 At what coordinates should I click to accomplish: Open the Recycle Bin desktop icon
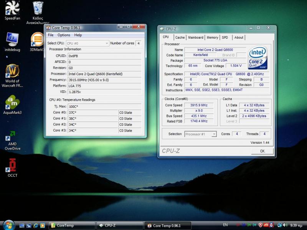[38, 12]
